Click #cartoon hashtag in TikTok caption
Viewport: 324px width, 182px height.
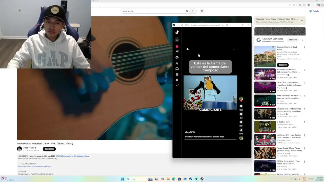coord(189,137)
